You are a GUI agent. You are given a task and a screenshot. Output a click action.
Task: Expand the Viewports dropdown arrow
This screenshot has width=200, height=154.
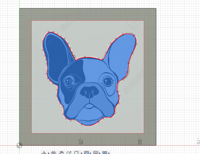click(109, 153)
